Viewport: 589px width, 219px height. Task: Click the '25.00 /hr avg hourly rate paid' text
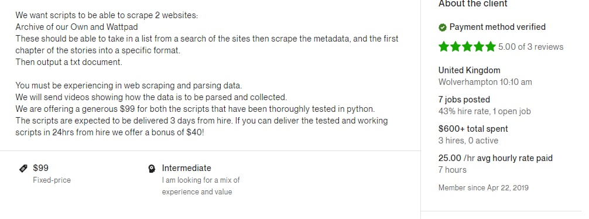click(495, 158)
